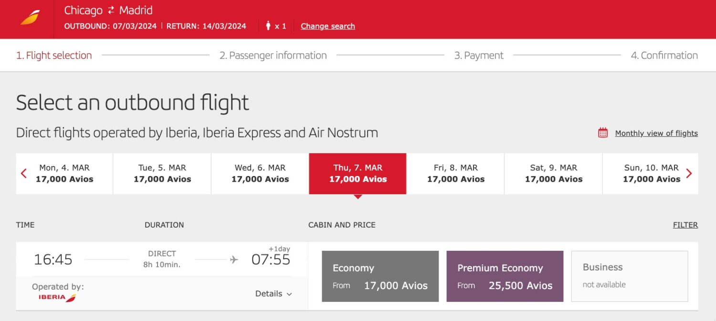Select Economy fare 17,000 Avios
716x321 pixels.
click(380, 276)
